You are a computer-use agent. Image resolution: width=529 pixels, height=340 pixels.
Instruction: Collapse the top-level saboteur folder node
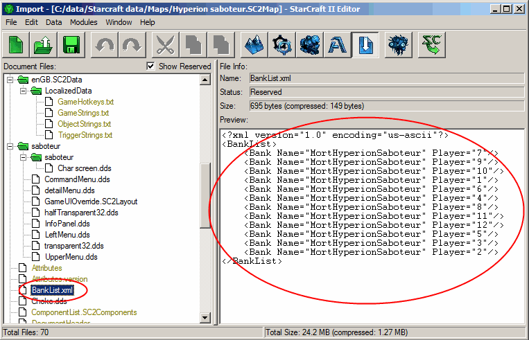pos(10,146)
